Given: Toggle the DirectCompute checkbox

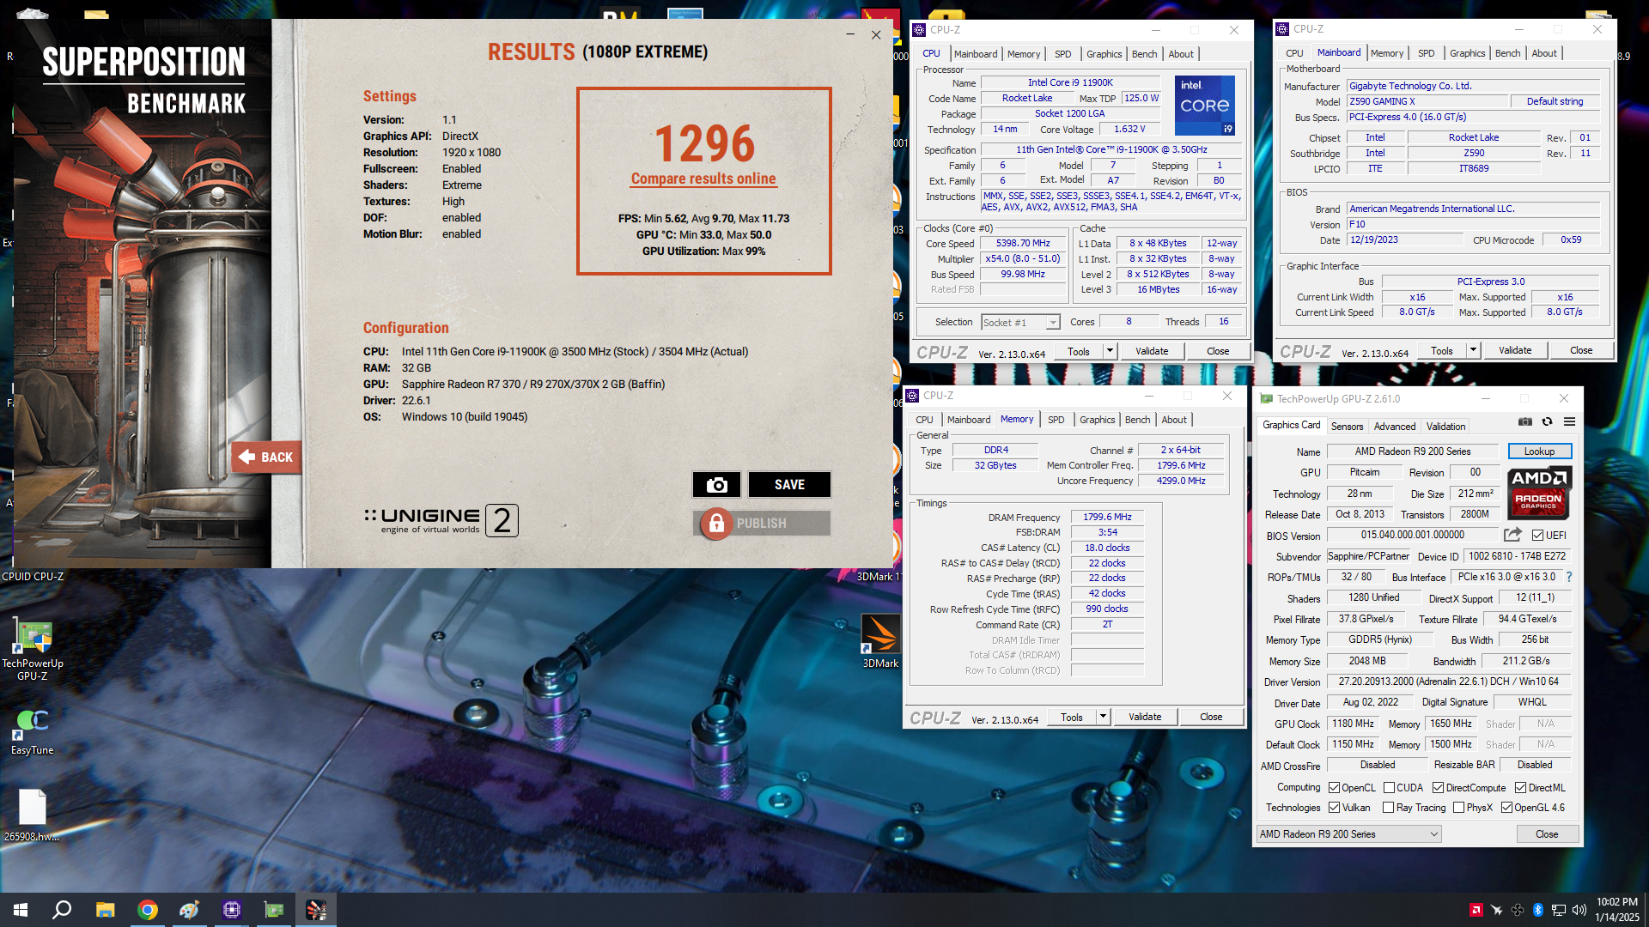Looking at the screenshot, I should pyautogui.click(x=1438, y=787).
